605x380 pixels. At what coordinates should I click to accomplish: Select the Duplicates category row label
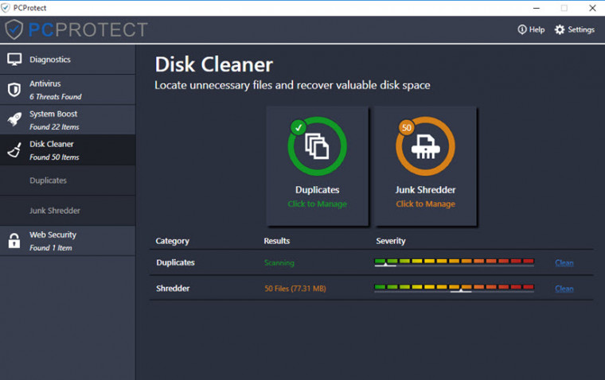click(175, 262)
